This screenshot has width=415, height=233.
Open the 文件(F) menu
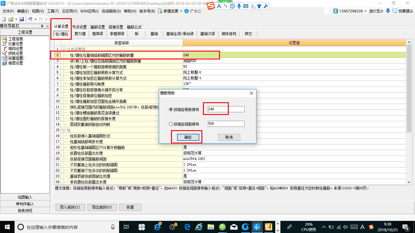[x=9, y=11]
